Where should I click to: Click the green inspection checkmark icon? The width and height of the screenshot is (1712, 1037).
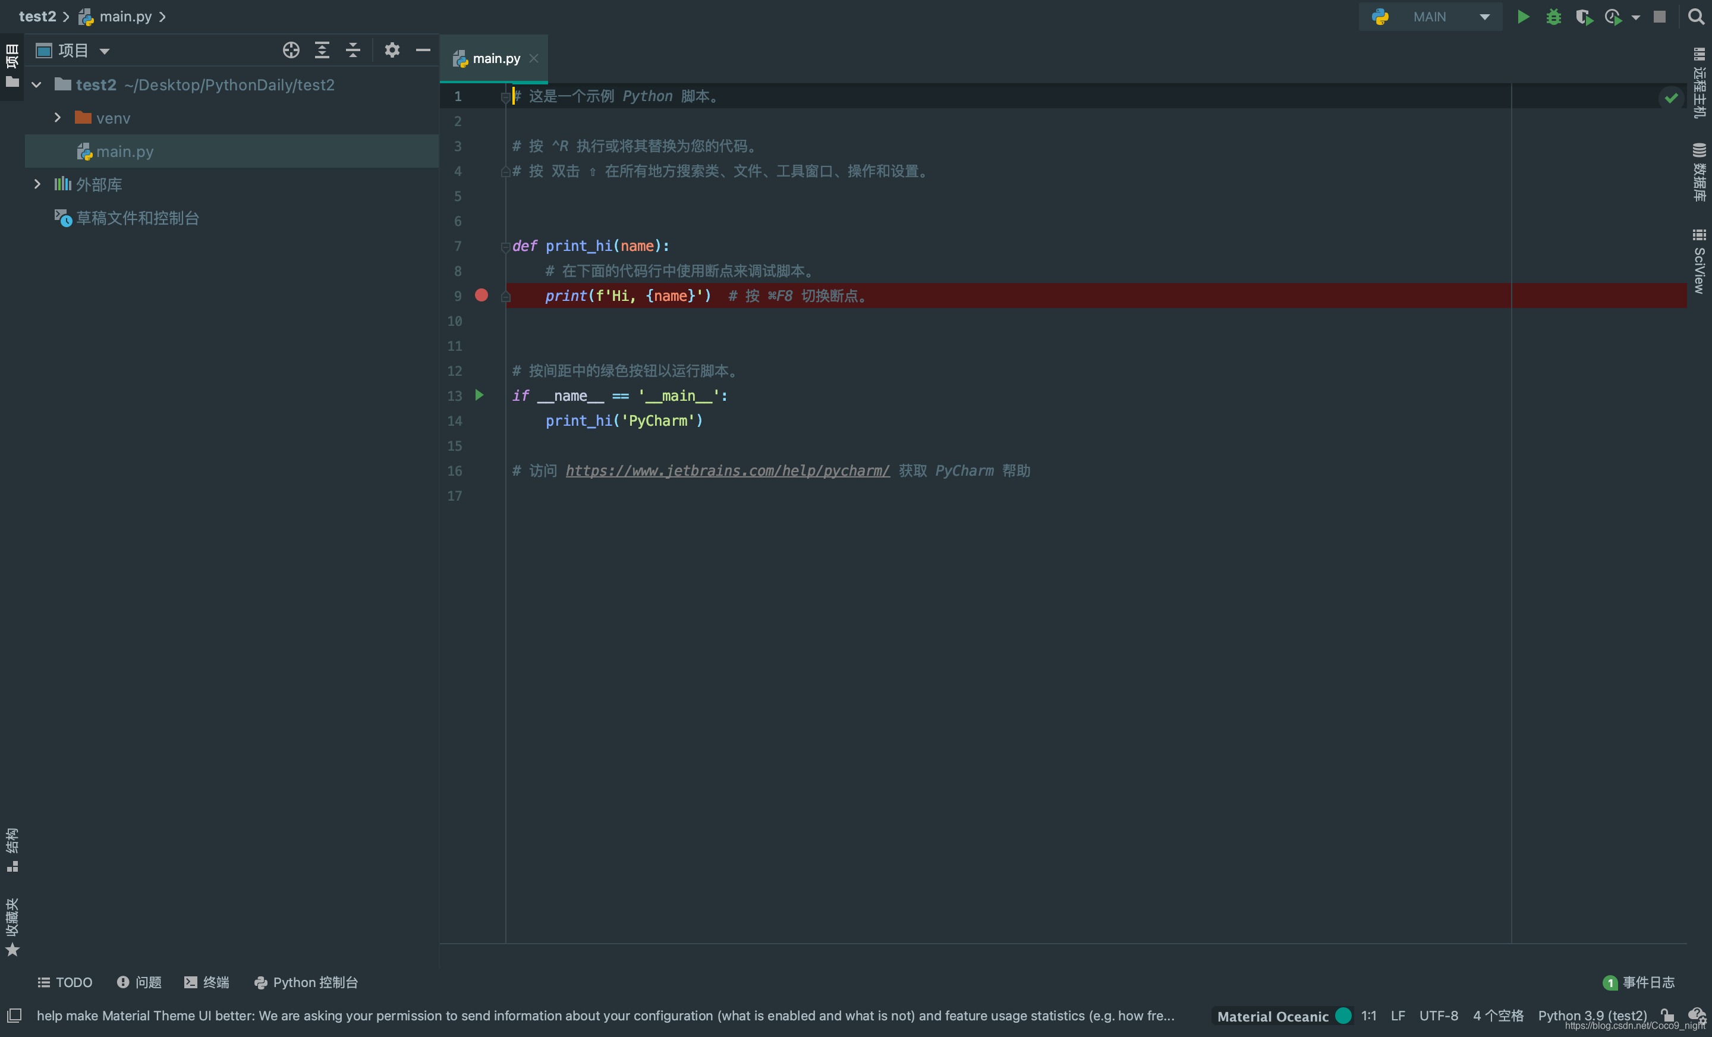(1670, 98)
